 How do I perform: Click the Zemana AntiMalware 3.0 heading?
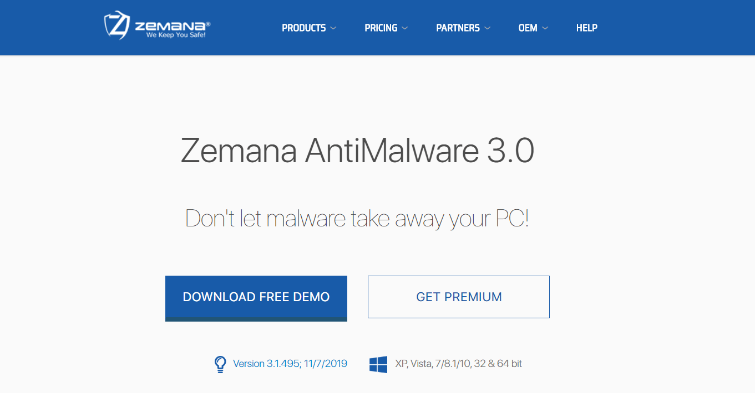357,152
